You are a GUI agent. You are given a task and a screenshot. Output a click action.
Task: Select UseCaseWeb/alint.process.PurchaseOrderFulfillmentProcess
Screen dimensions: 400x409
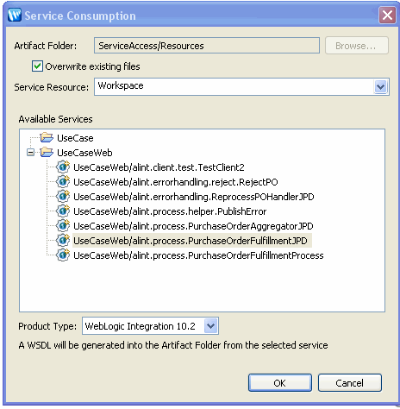198,255
